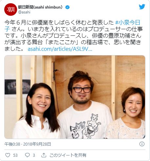Select the reply count 3

34,155
